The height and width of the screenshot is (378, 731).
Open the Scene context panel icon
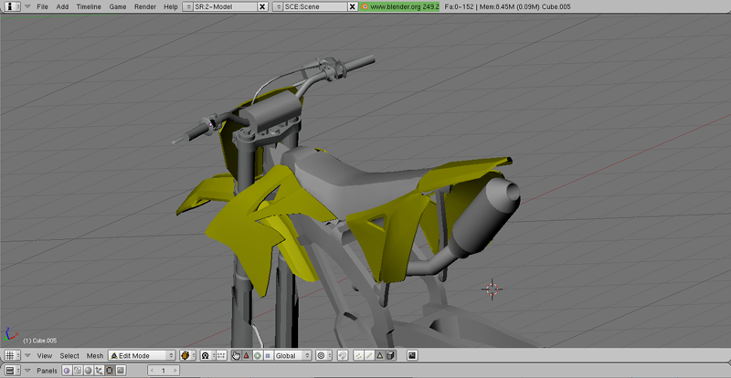click(x=120, y=371)
